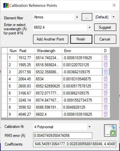Click pixel cell 4046.27
The height and width of the screenshot is (151, 120).
click(x=26, y=114)
